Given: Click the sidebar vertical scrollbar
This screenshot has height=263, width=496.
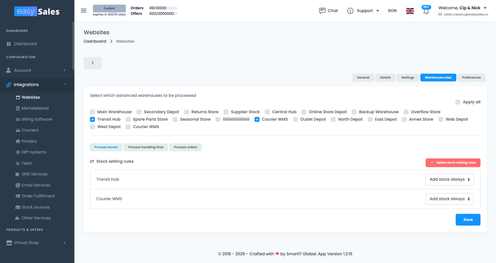Looking at the screenshot, I should tap(73, 46).
